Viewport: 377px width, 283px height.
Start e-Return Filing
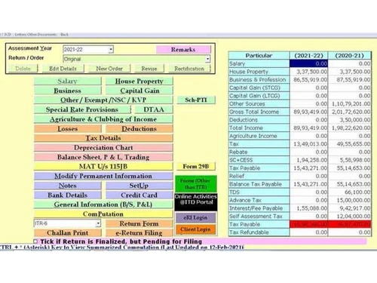139,233
